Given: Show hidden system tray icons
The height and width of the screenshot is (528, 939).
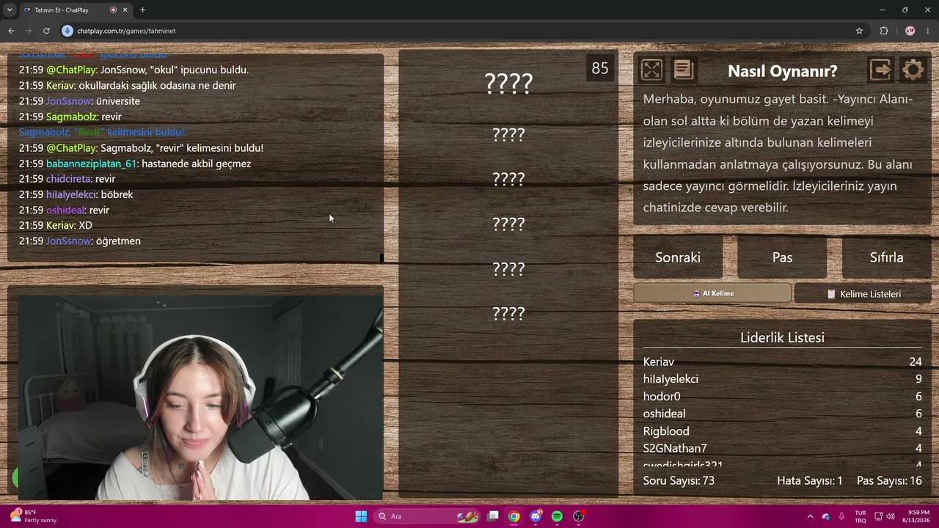Looking at the screenshot, I should click(810, 516).
